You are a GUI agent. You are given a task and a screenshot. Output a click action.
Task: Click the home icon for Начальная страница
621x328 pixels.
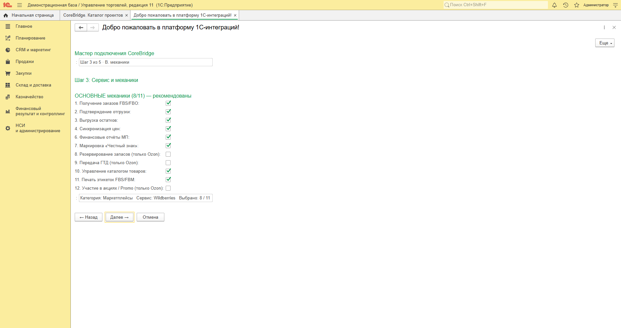coord(6,15)
